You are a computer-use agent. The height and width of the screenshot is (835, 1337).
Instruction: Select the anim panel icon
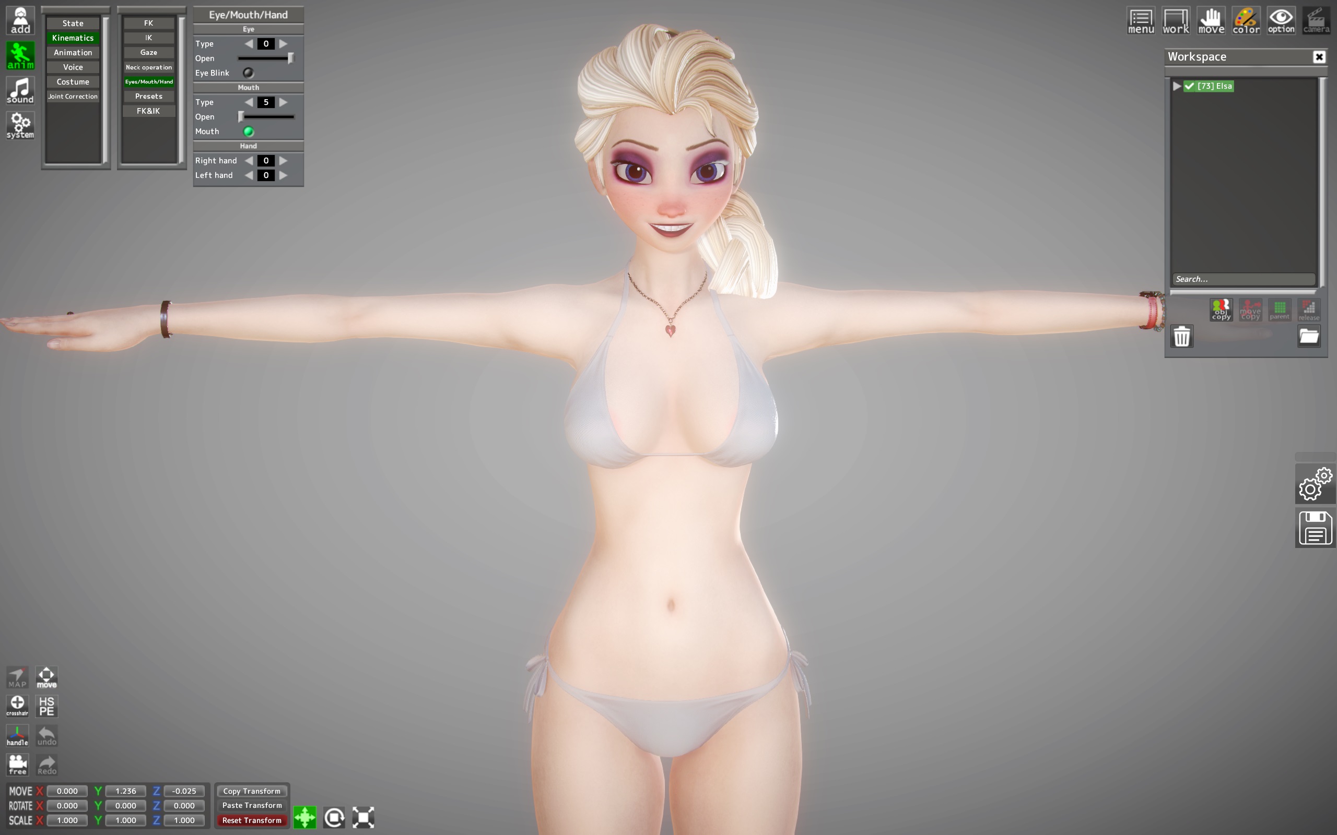20,55
